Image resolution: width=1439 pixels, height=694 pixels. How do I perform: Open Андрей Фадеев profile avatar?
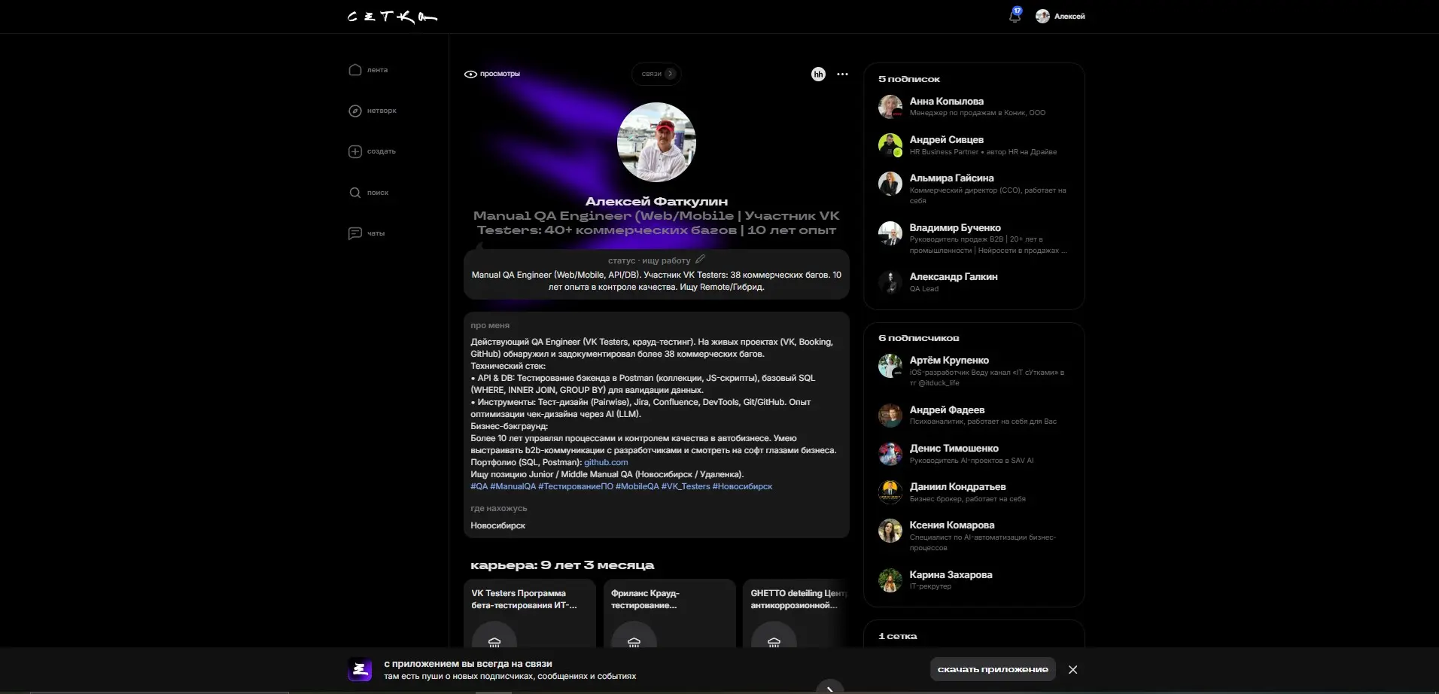[890, 415]
